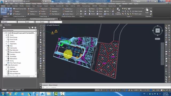Select the Array tool
The height and width of the screenshot is (96, 171).
coord(107,14)
